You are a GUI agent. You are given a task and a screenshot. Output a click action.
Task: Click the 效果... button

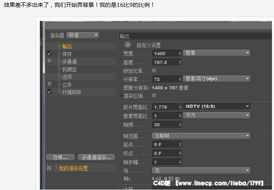tap(60, 157)
